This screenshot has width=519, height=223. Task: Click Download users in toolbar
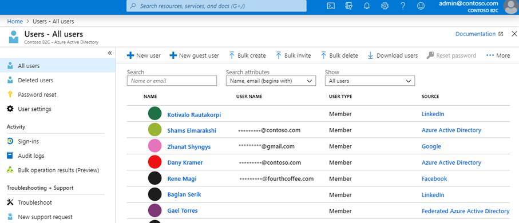[x=393, y=55]
